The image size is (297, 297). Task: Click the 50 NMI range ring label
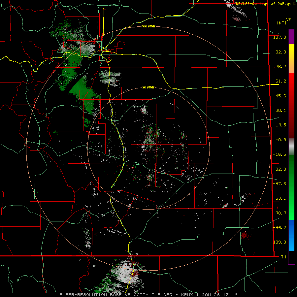(x=148, y=87)
